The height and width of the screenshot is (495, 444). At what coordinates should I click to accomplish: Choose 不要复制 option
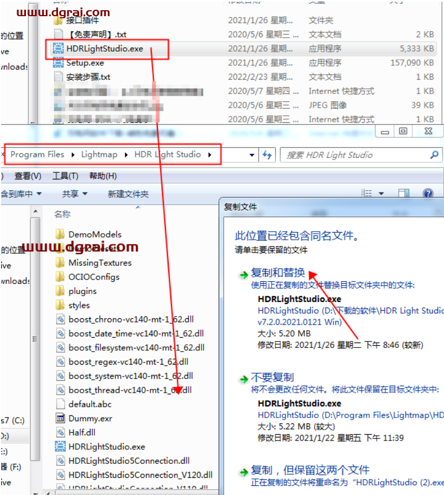click(x=272, y=377)
